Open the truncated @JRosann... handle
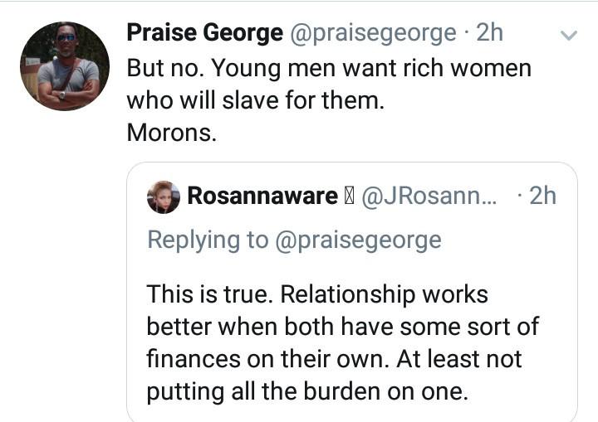 [430, 196]
